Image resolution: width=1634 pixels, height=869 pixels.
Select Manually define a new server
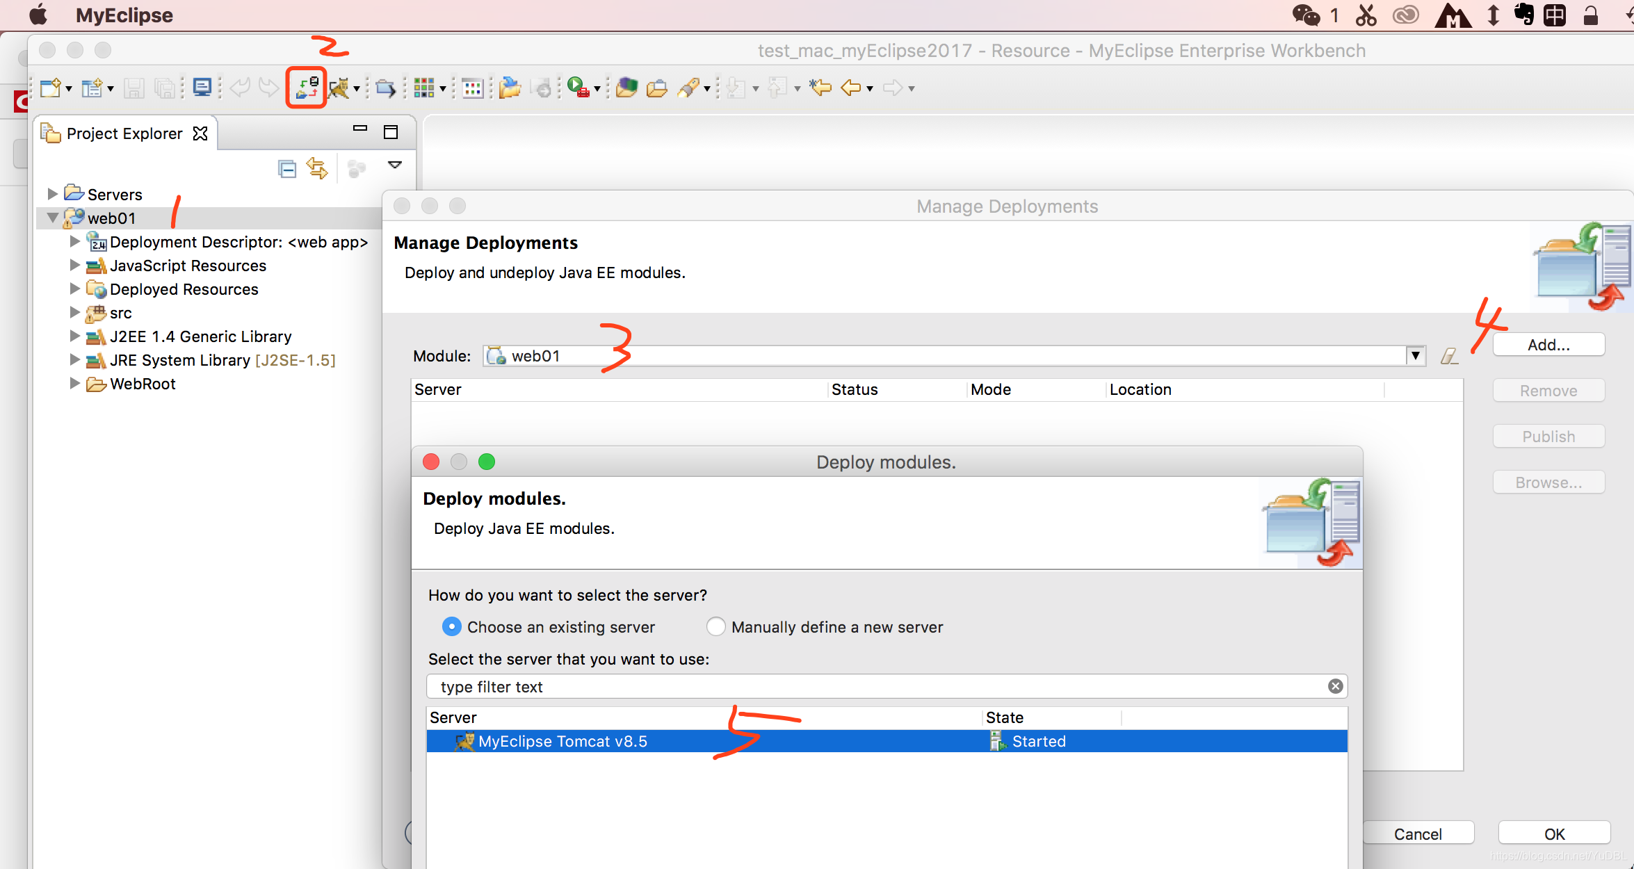point(715,627)
